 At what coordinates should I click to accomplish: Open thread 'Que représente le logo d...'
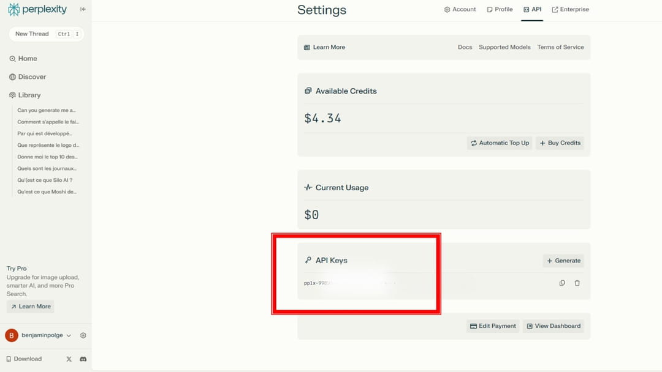48,145
